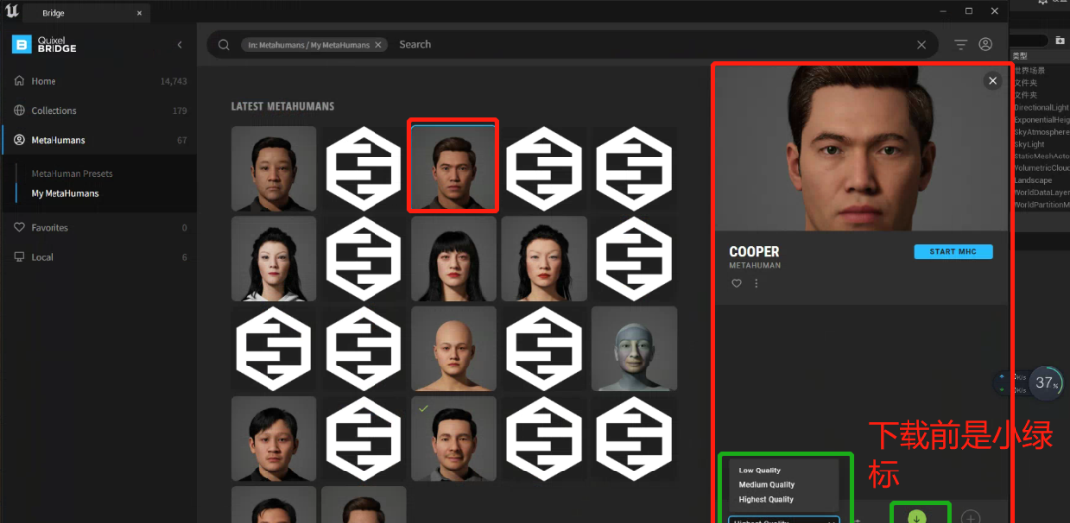Click the circular plus add button

pos(970,517)
